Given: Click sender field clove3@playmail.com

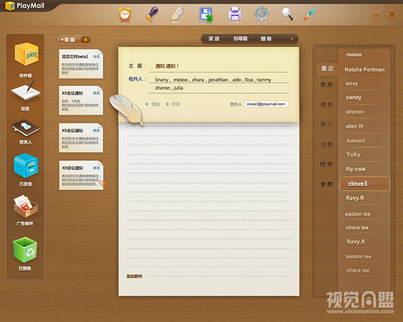Looking at the screenshot, I should pyautogui.click(x=266, y=104).
